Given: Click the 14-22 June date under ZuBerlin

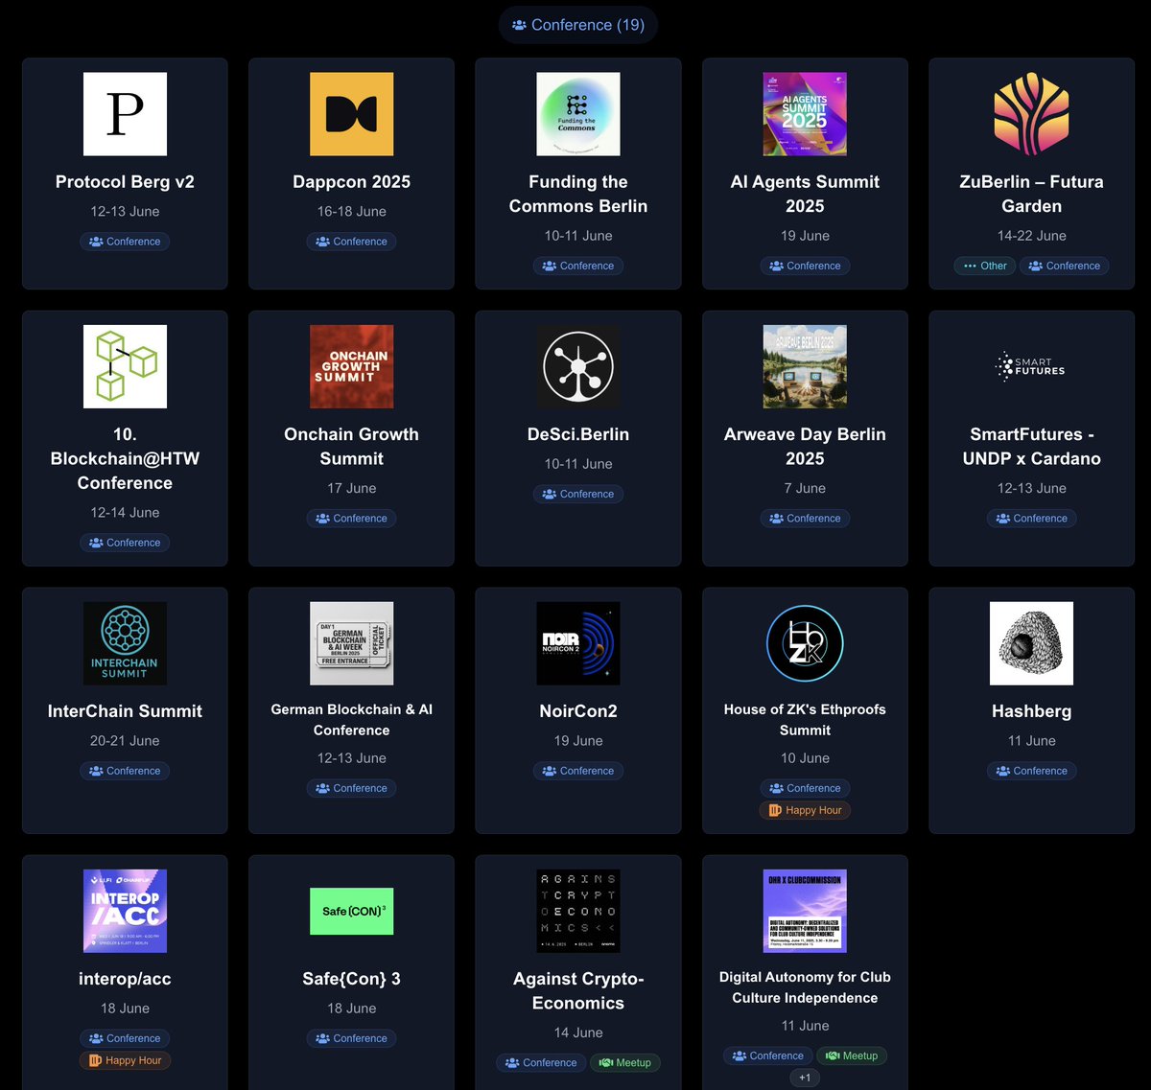Looking at the screenshot, I should [x=1031, y=236].
